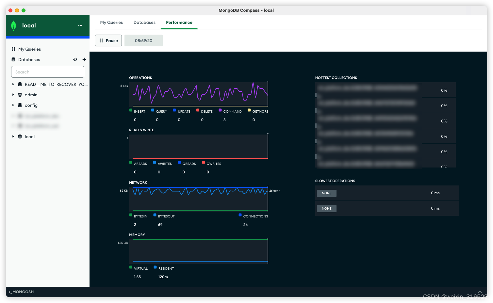Click inside the Read & Write chart
This screenshot has height=303, width=493.
199,147
